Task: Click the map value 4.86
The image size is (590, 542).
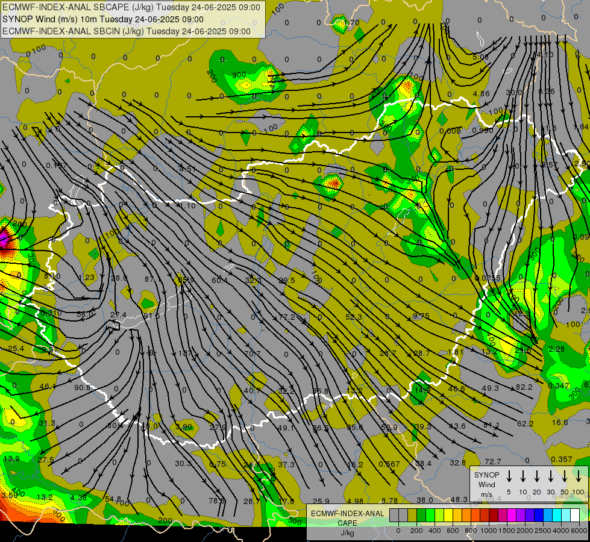Action: click(482, 94)
